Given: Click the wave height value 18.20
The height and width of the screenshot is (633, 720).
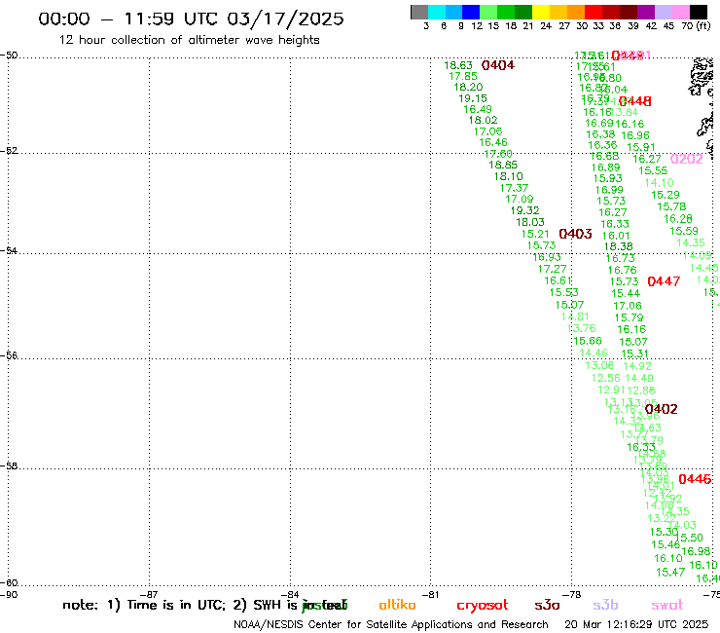Looking at the screenshot, I should 468,87.
